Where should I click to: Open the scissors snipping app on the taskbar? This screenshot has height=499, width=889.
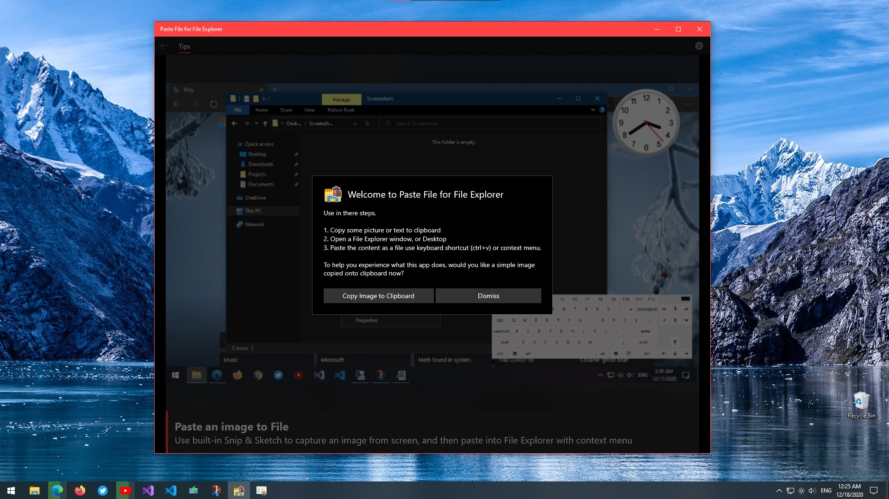[x=216, y=490]
